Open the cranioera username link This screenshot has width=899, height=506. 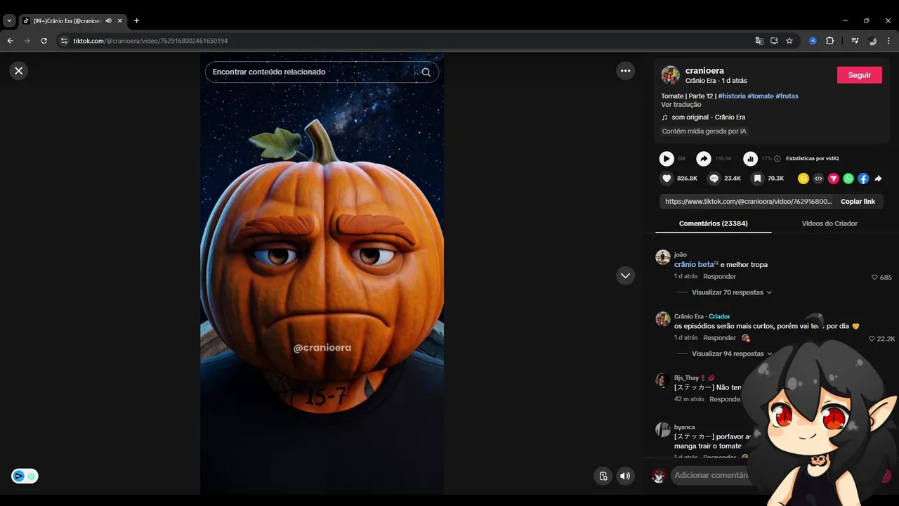(704, 70)
